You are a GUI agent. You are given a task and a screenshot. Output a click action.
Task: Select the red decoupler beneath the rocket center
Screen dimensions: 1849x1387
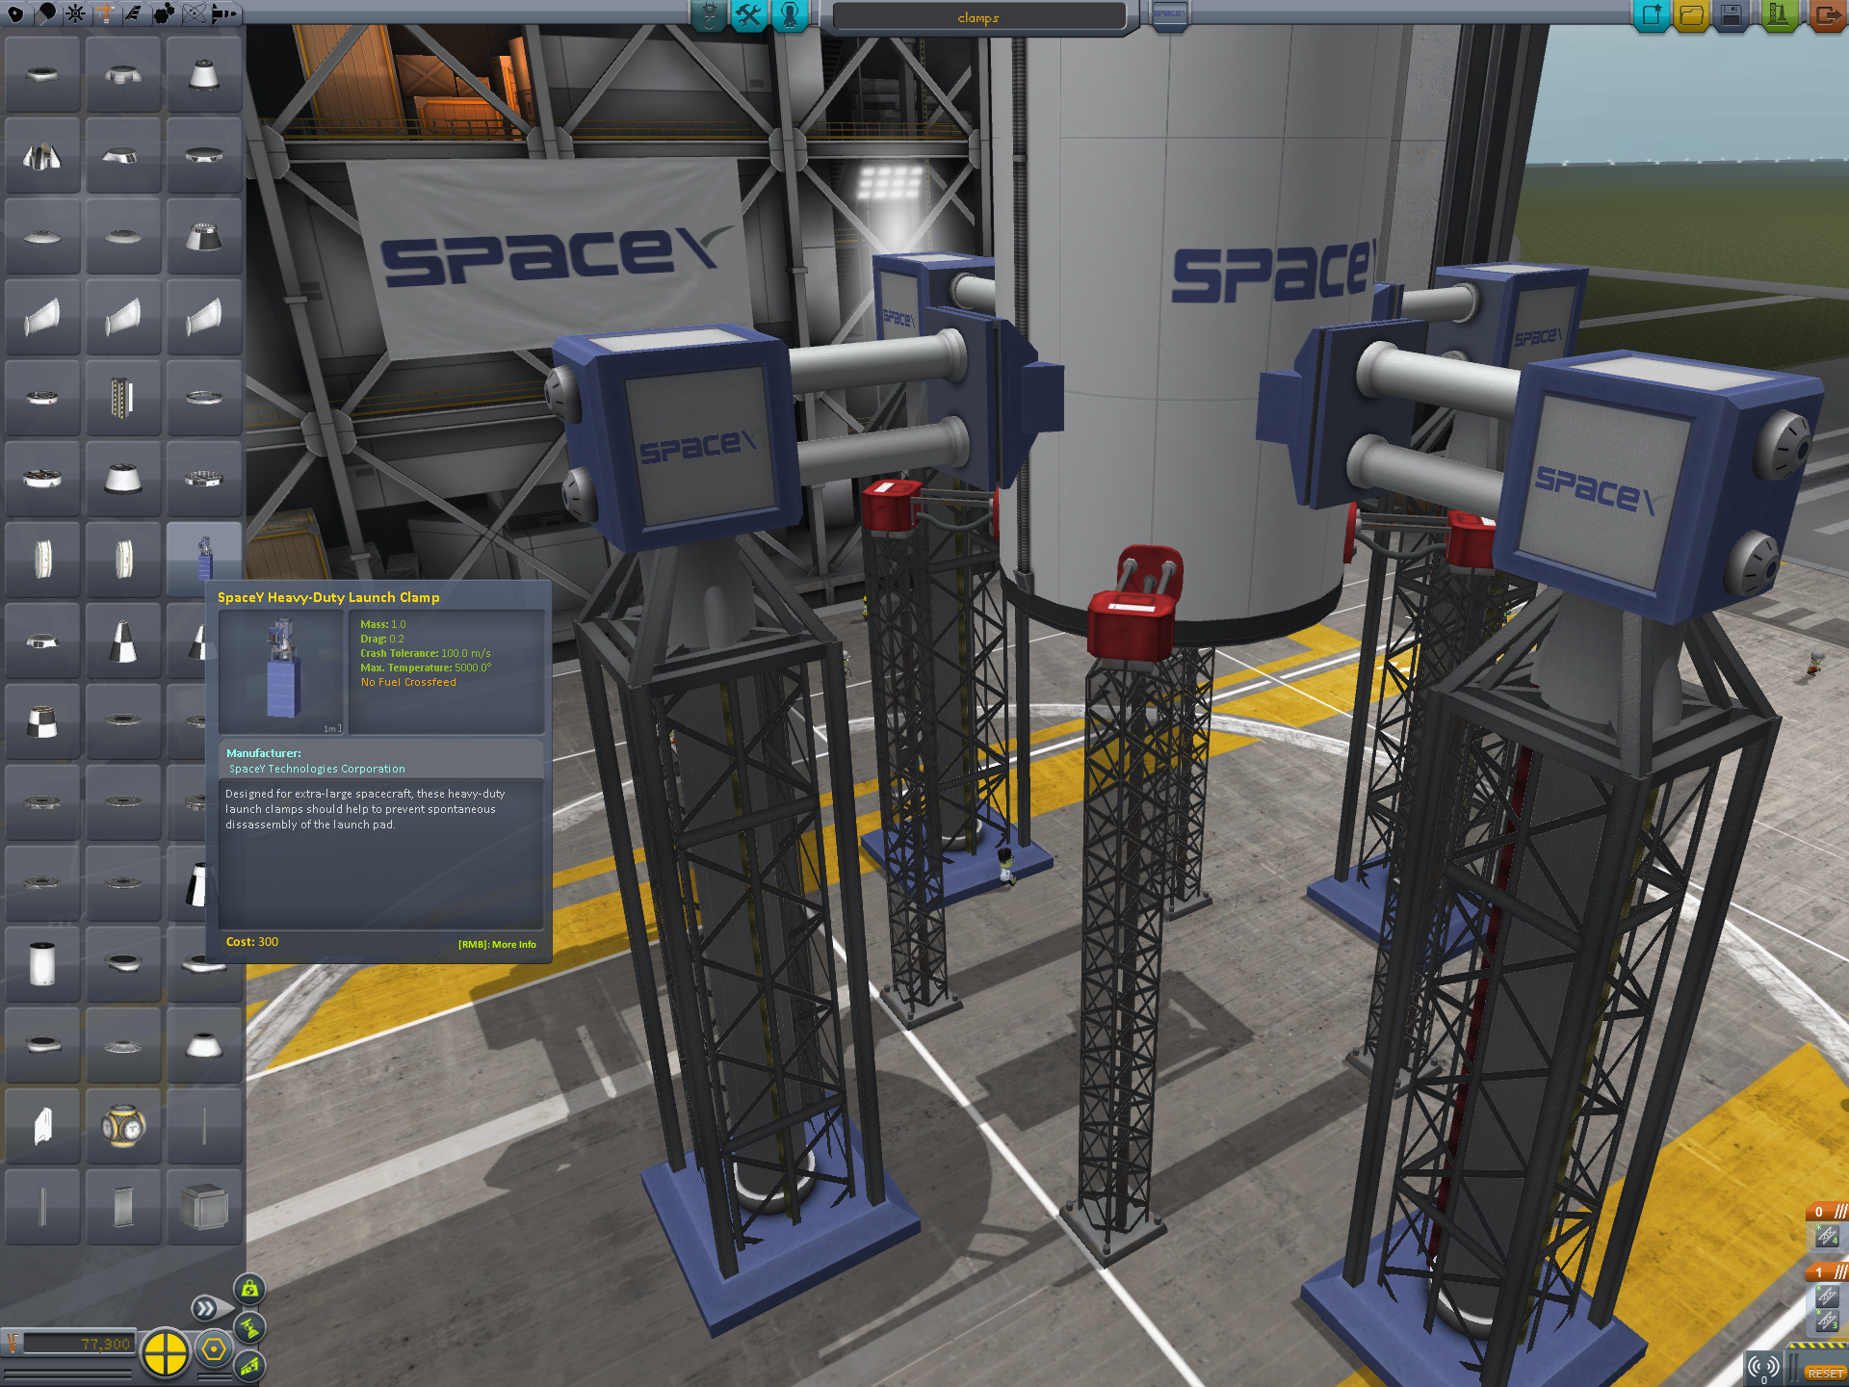pos(1133,604)
